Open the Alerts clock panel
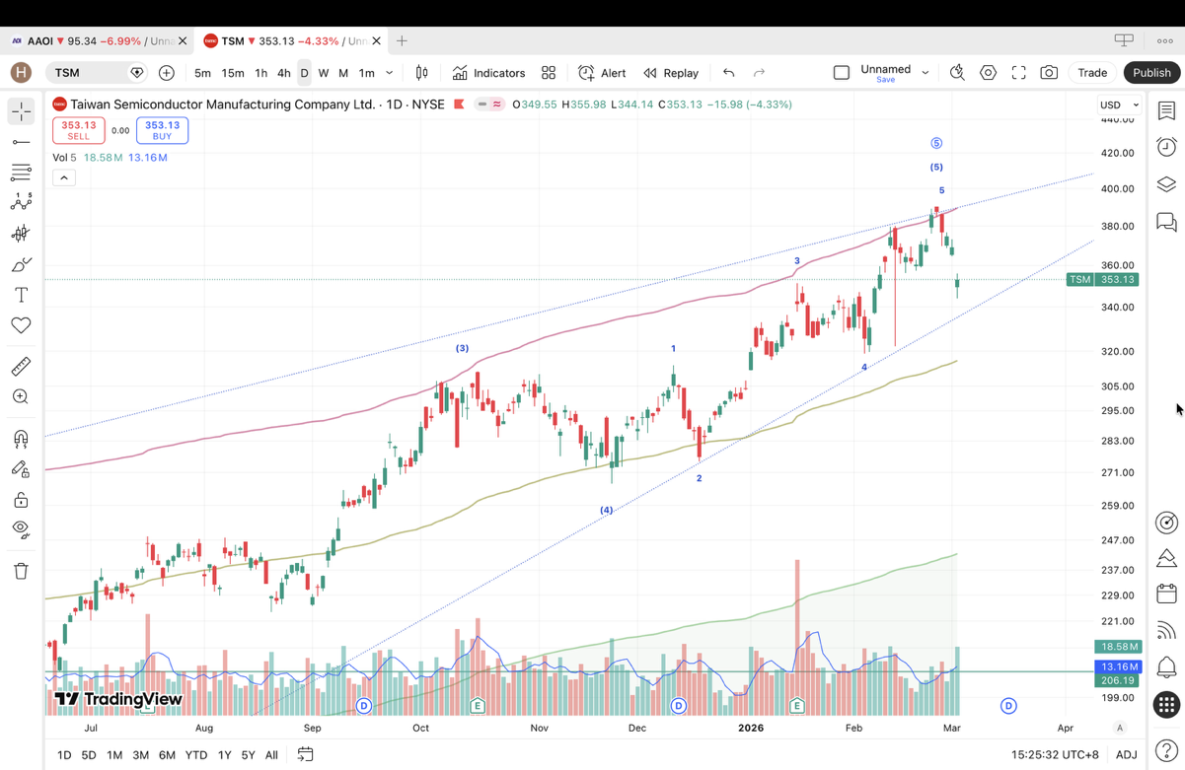 pyautogui.click(x=1166, y=147)
